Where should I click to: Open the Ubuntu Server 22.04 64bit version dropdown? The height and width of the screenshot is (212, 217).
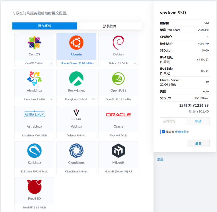pyautogui.click(x=93, y=63)
